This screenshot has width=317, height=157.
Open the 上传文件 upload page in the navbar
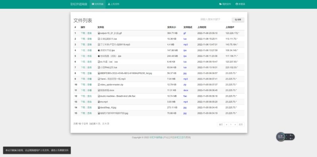click(x=114, y=4)
